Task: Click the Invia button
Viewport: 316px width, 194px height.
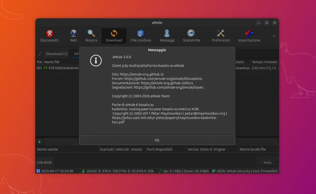Action: pos(268,162)
